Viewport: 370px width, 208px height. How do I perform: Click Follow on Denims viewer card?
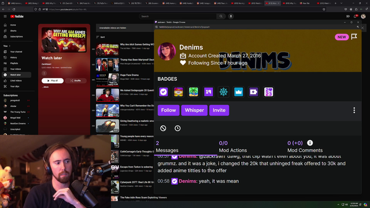[168, 110]
